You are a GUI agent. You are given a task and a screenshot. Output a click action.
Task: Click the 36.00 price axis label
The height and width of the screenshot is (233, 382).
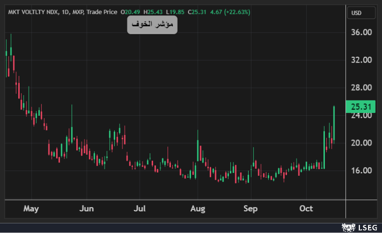[361, 33]
